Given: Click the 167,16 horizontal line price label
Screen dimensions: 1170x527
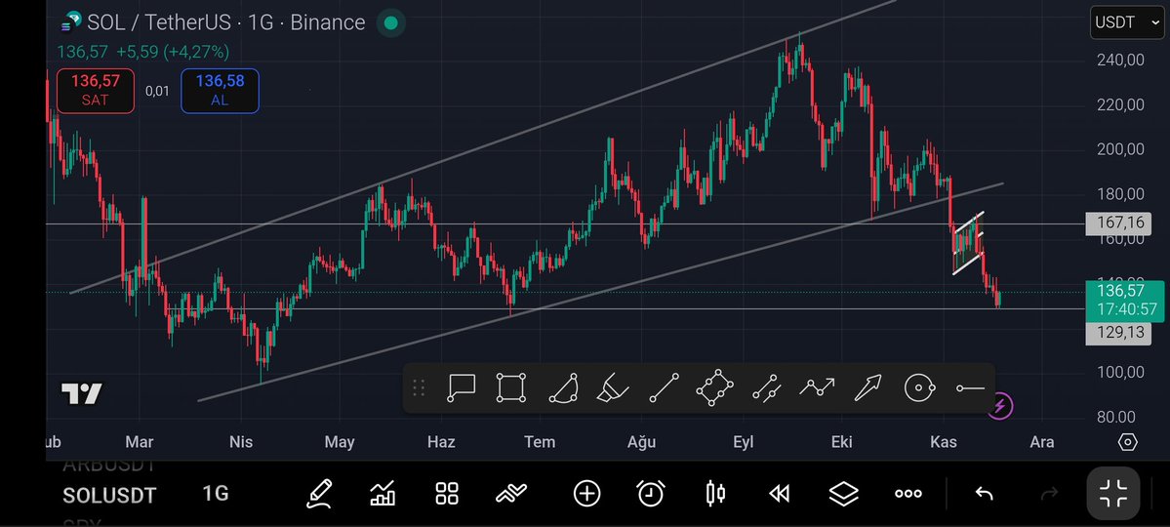Looking at the screenshot, I should point(1117,223).
